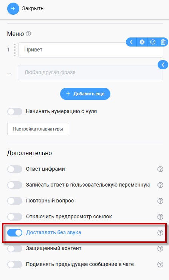169x280 pixels.
Task: Click the Привет text input field
Action: pos(91,50)
